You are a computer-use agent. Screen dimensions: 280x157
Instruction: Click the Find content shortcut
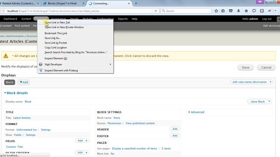22,26
